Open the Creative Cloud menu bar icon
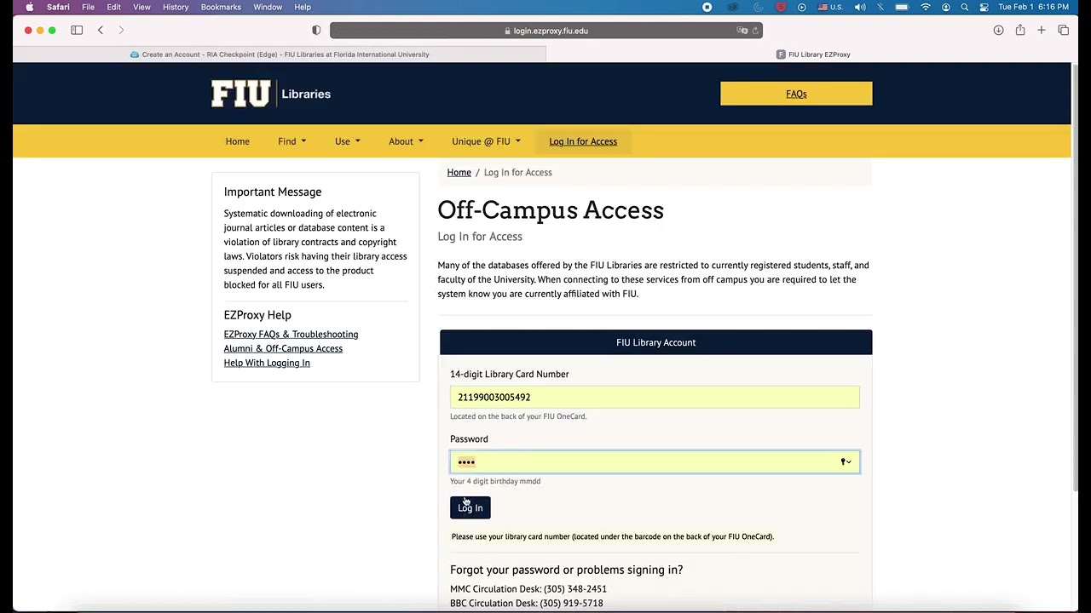This screenshot has width=1091, height=613. (x=732, y=7)
